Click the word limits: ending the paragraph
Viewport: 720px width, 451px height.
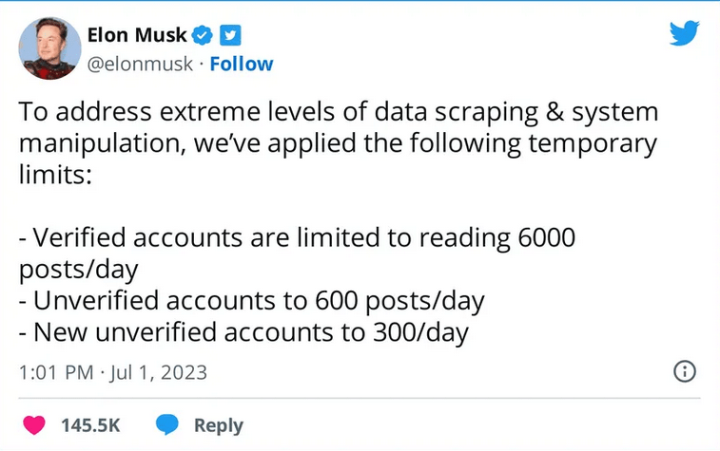tap(54, 176)
